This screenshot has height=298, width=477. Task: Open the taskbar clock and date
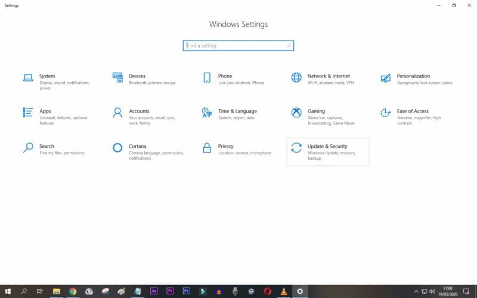448,291
